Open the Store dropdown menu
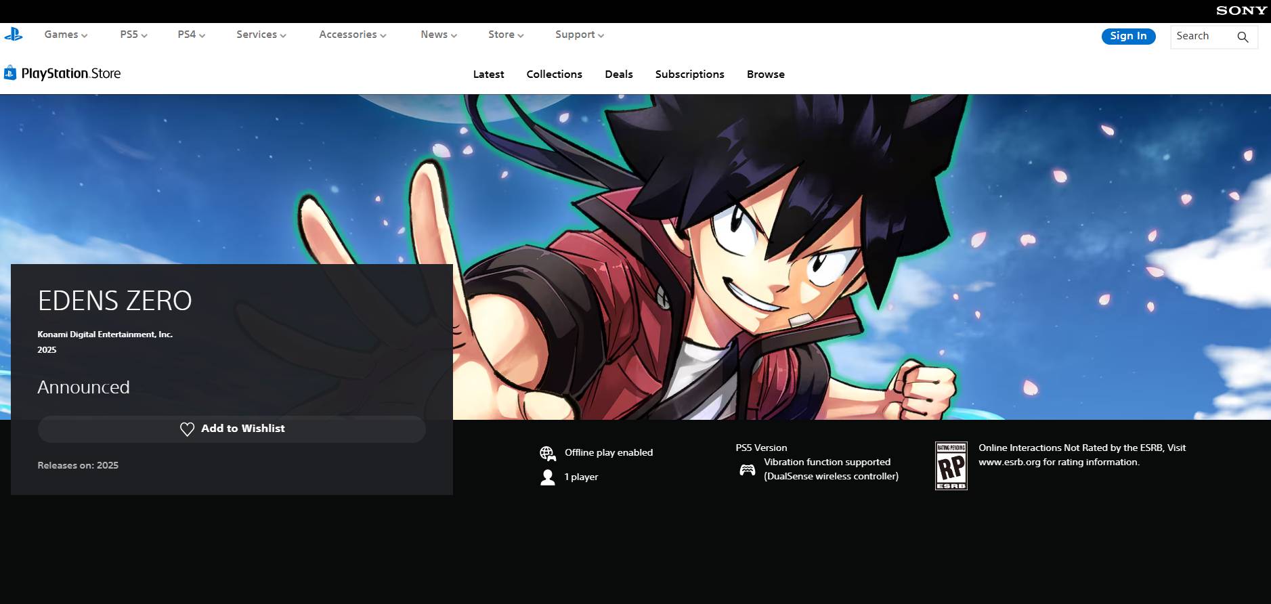The image size is (1271, 604). 506,35
